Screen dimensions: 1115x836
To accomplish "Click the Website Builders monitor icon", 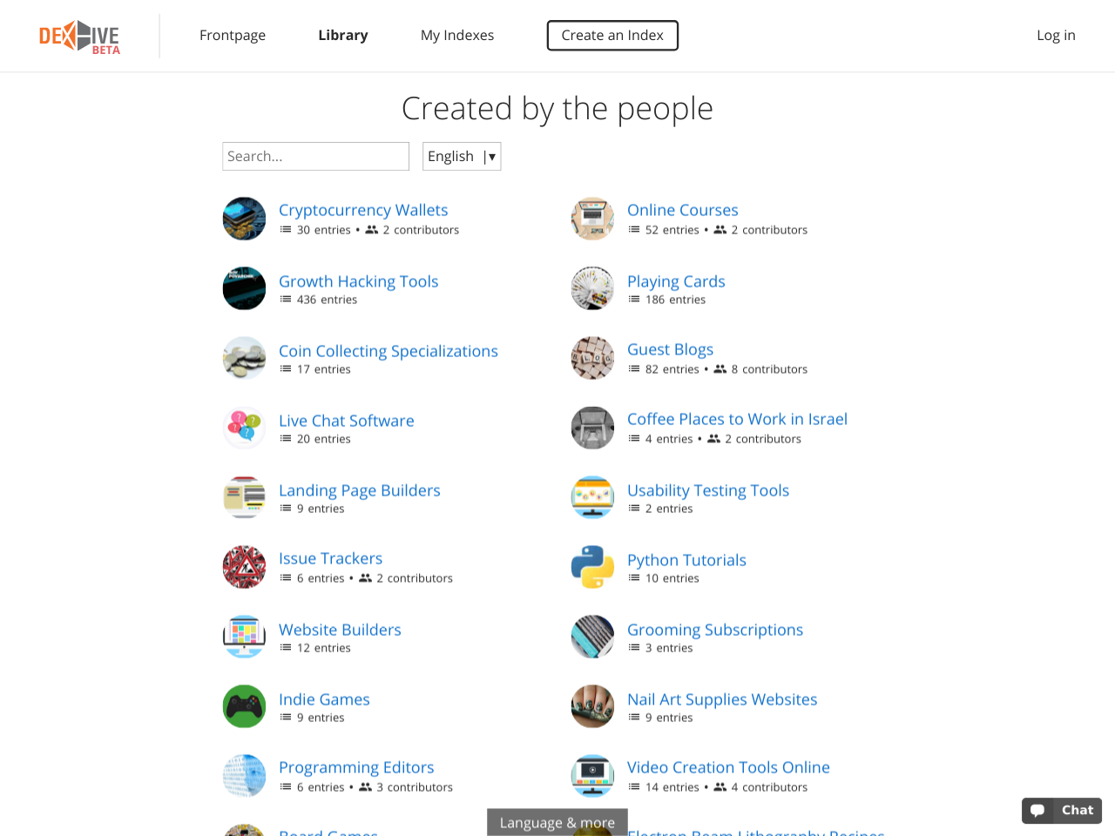I will click(244, 637).
